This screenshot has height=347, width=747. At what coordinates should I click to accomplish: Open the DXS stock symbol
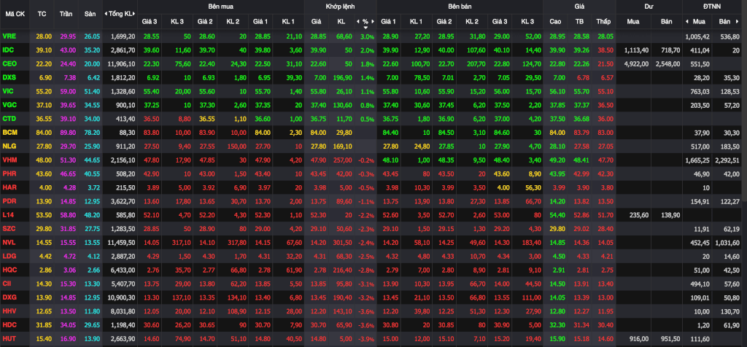tap(9, 77)
